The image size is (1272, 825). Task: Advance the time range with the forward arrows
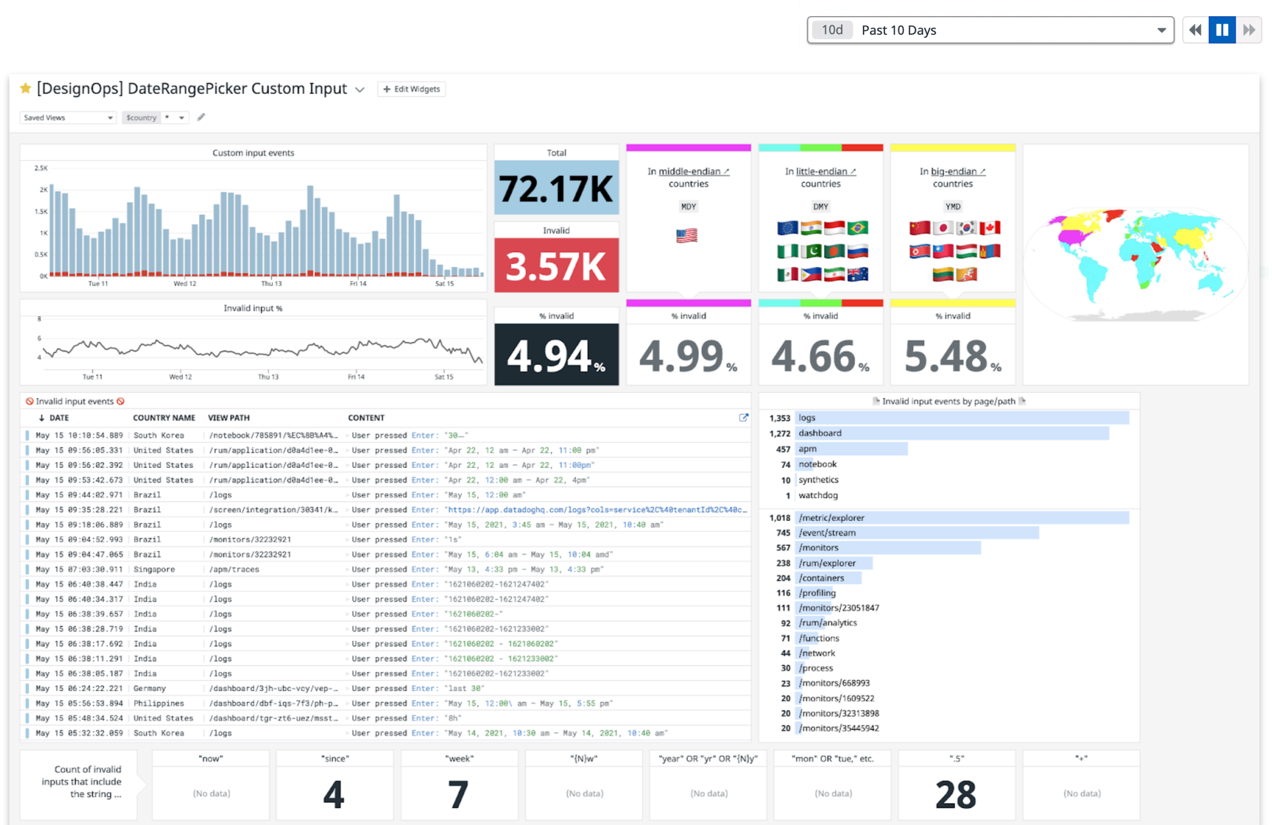(1249, 30)
